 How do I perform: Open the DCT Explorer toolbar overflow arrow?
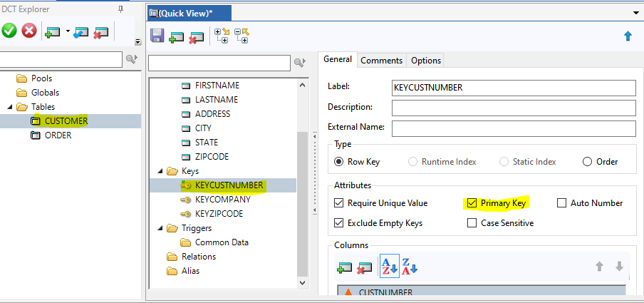[x=137, y=41]
